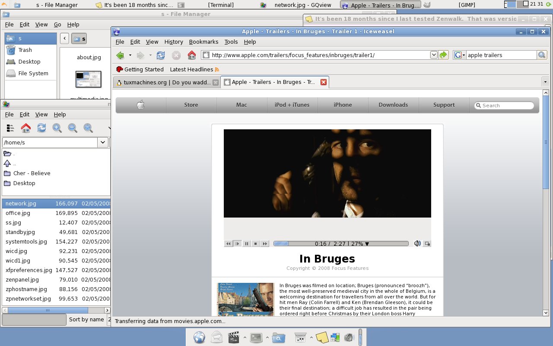Open terminal from the bottom panel
Image resolution: width=553 pixels, height=346 pixels.
click(x=256, y=337)
